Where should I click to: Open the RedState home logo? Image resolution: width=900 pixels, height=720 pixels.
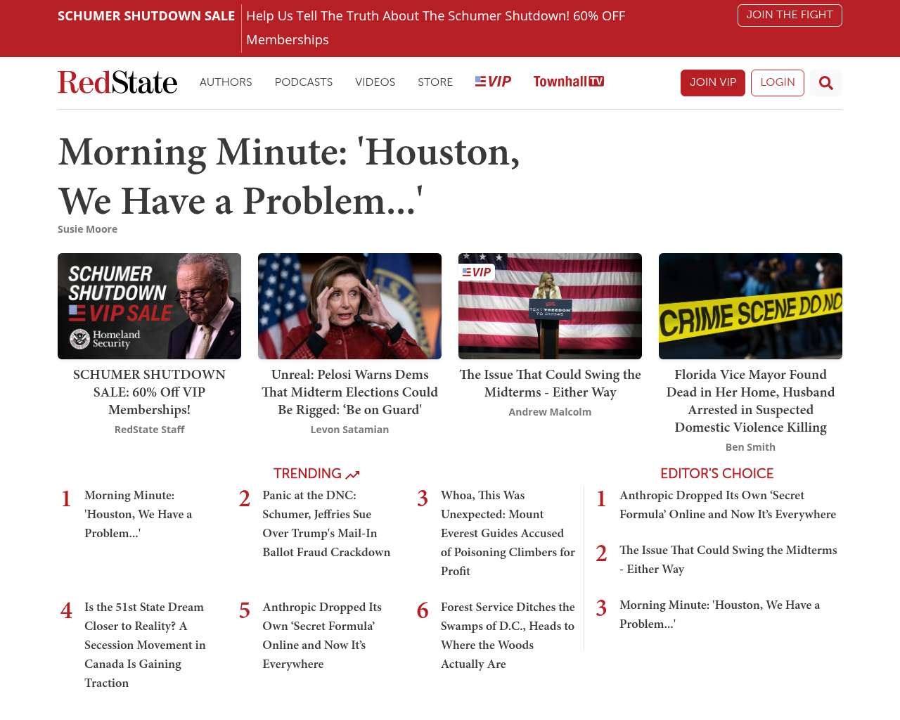[117, 82]
